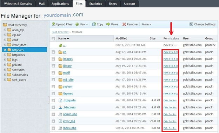Click the Size column header
This screenshot has height=133, width=219.
[153, 38]
